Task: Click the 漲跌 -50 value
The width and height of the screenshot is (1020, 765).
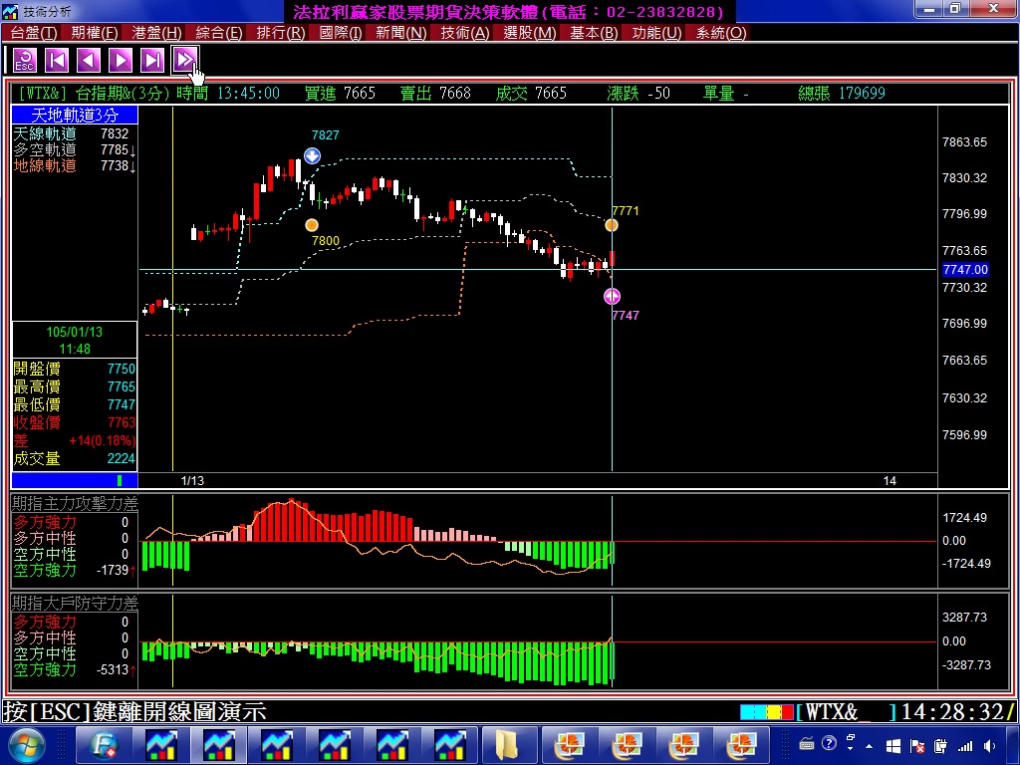Action: pos(638,93)
